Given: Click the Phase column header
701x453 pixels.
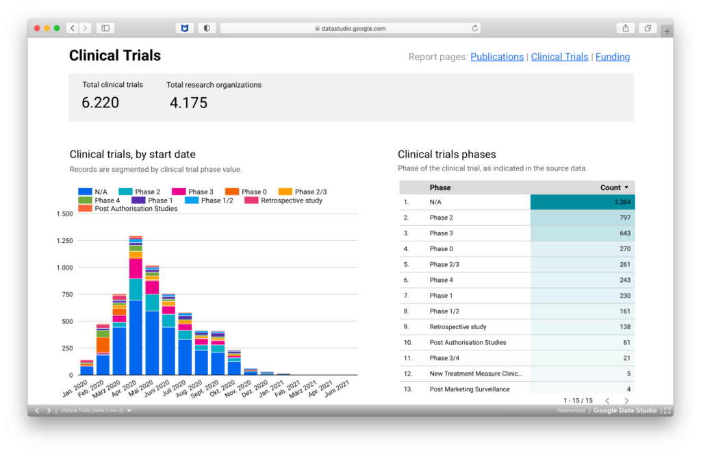Looking at the screenshot, I should point(440,187).
